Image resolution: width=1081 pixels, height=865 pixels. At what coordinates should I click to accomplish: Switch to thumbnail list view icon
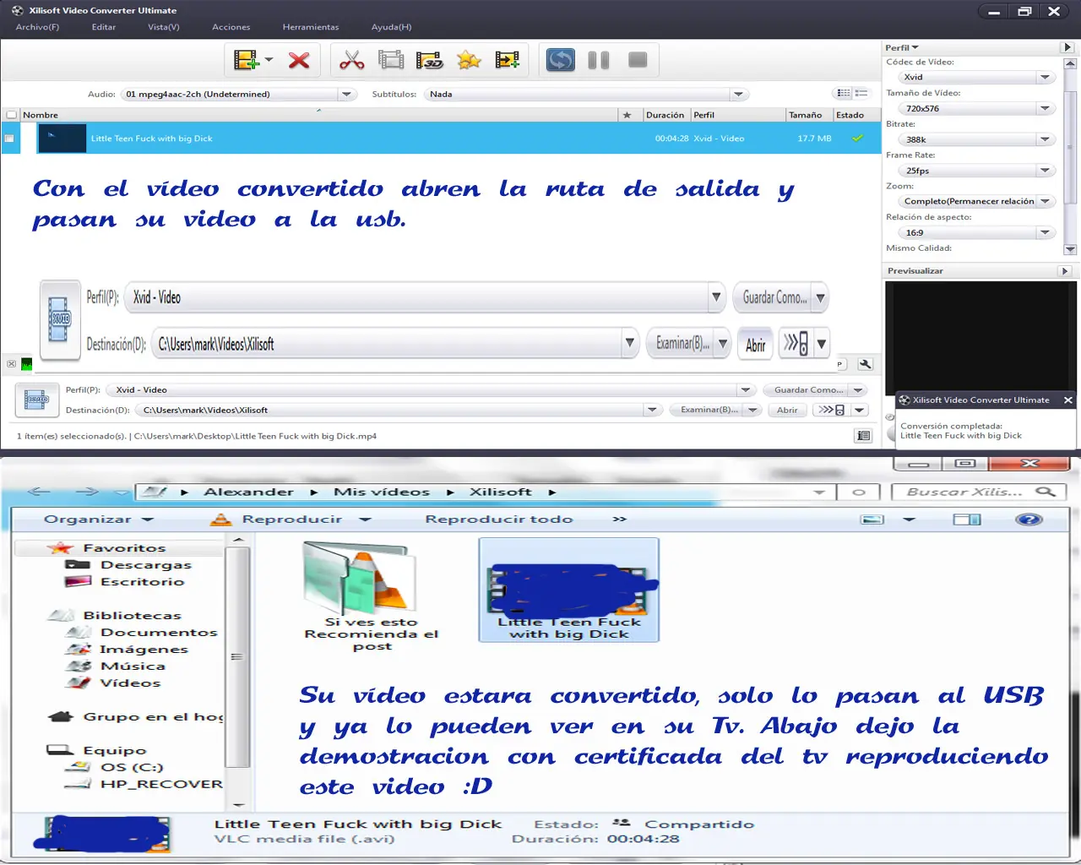point(861,93)
